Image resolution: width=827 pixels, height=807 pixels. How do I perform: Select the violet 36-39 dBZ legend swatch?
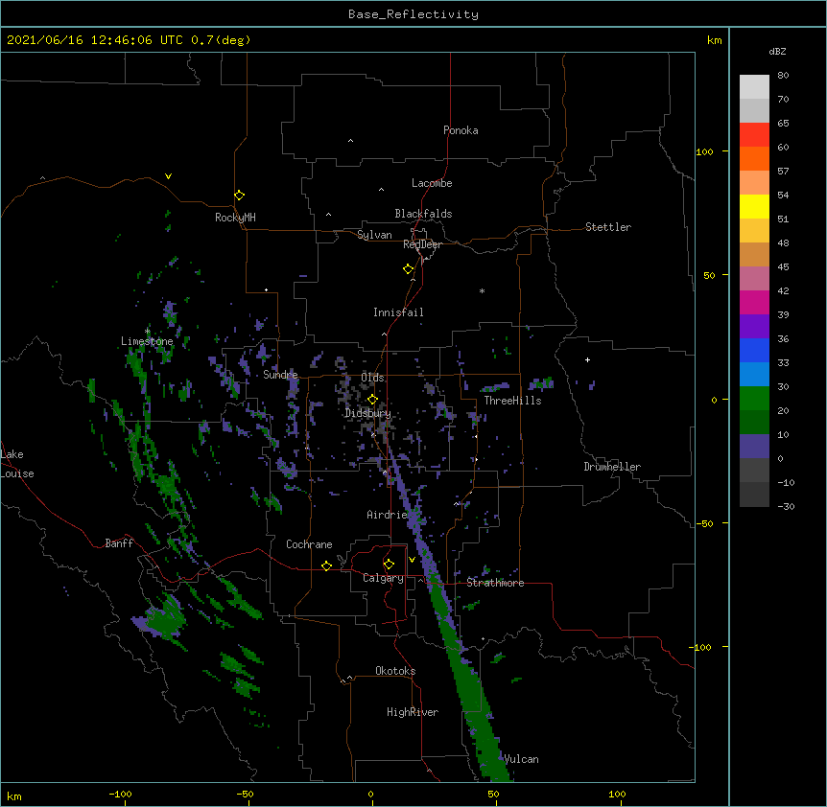coord(754,326)
